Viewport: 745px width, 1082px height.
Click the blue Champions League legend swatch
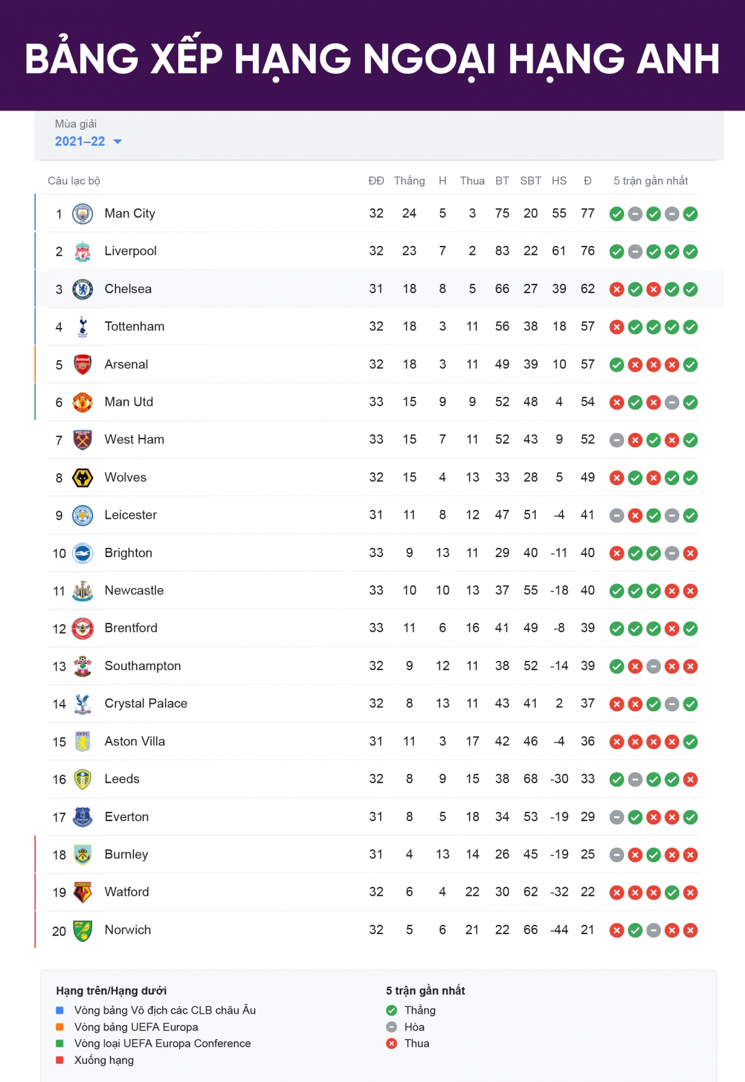click(60, 1010)
